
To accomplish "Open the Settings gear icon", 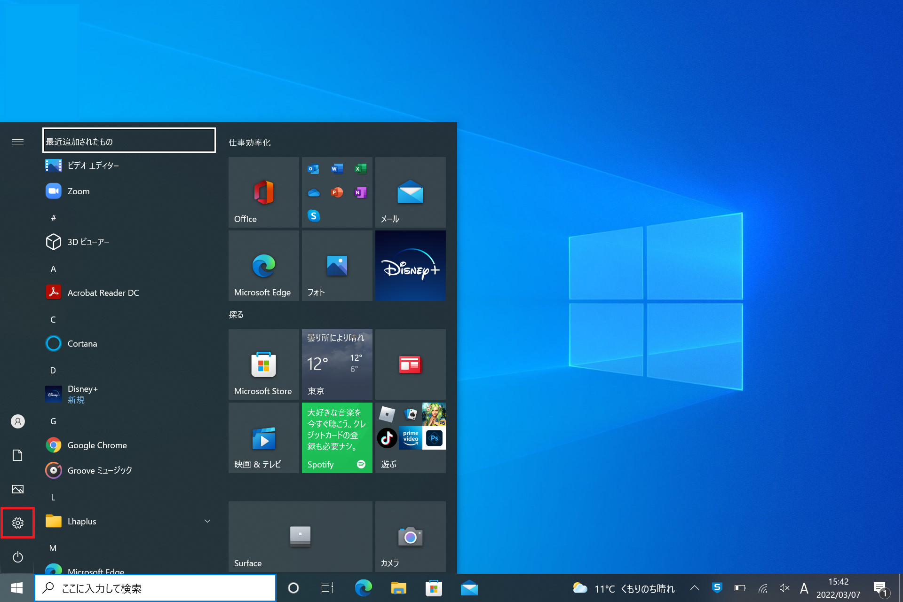I will [x=18, y=523].
